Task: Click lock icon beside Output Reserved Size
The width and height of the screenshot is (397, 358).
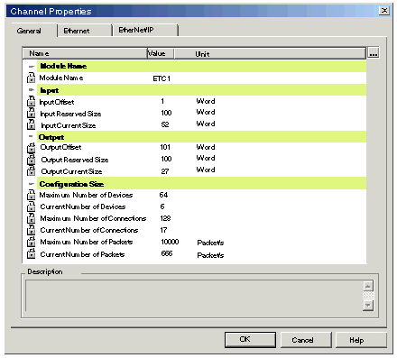Action: coord(31,160)
